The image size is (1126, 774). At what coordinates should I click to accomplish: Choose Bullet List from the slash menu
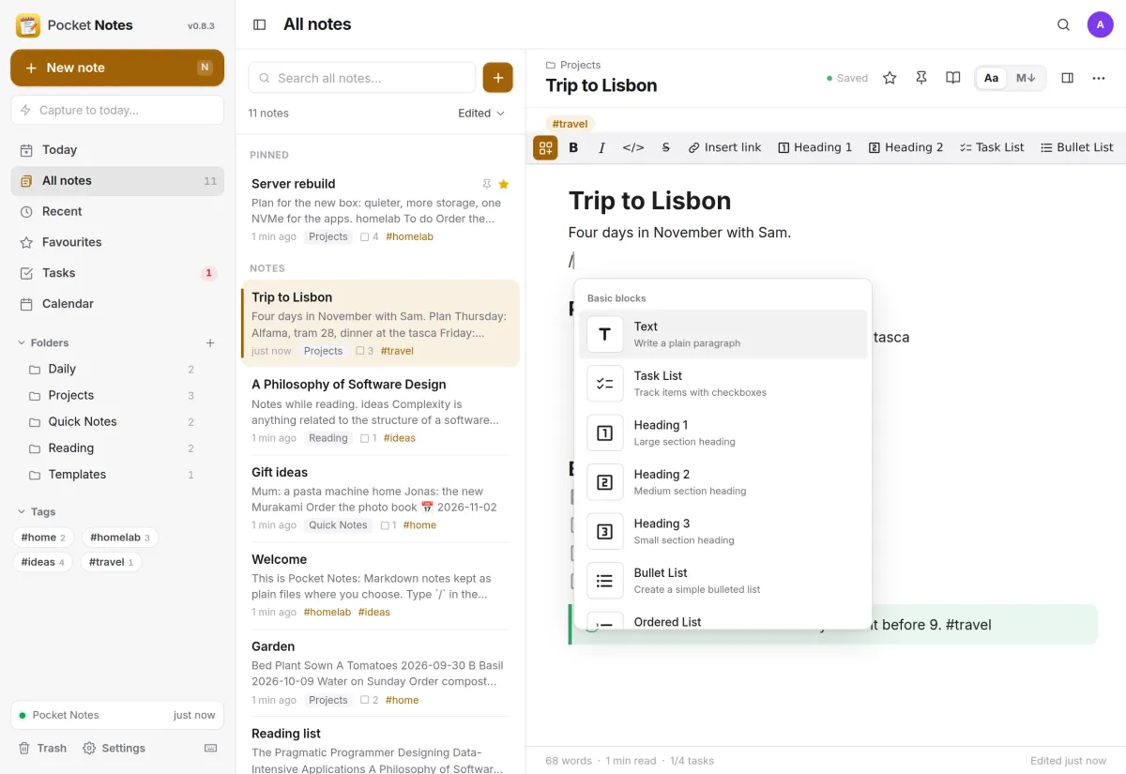coord(723,581)
